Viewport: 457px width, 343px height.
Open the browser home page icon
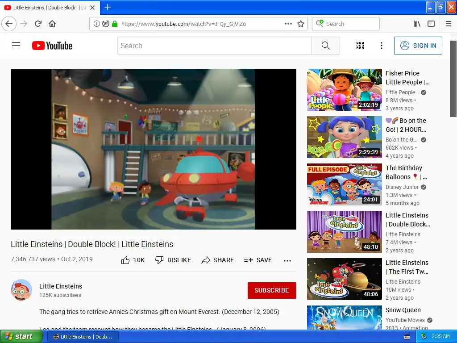point(52,24)
